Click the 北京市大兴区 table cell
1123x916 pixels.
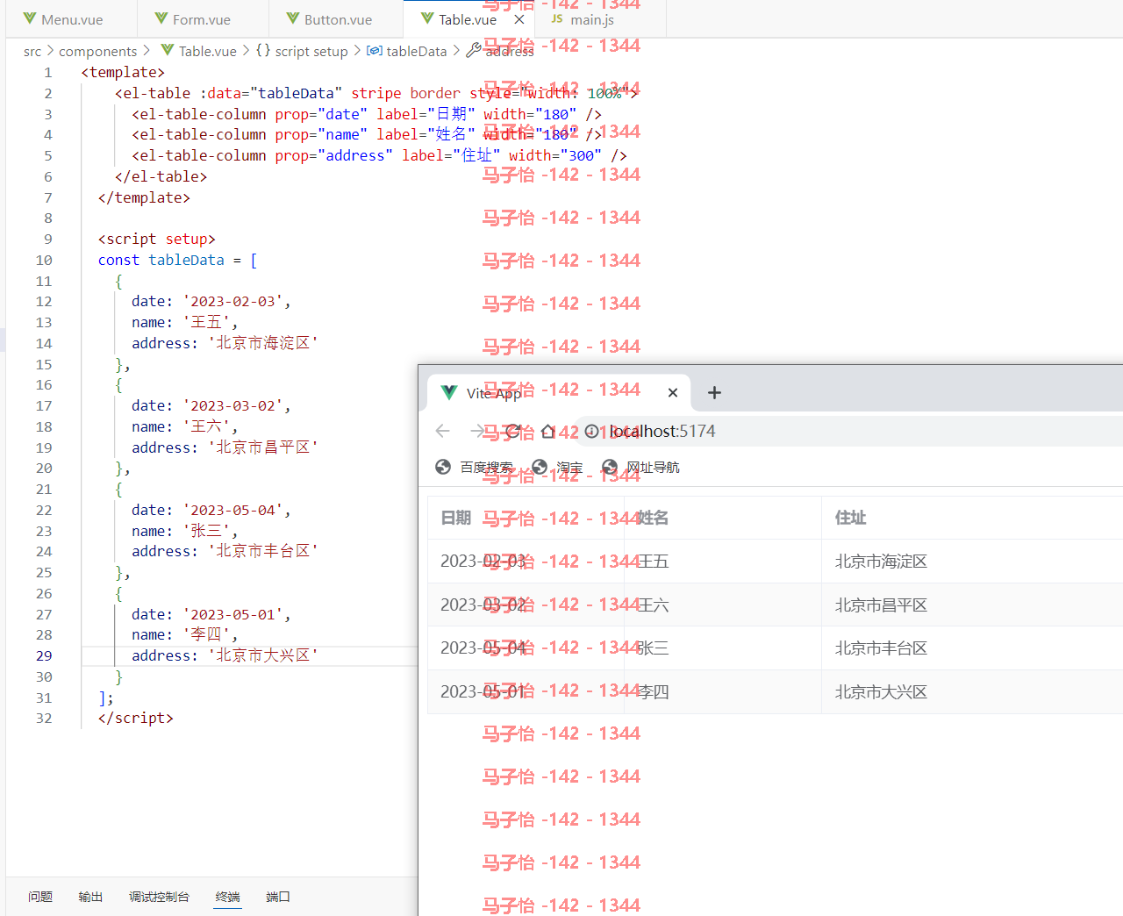(972, 692)
